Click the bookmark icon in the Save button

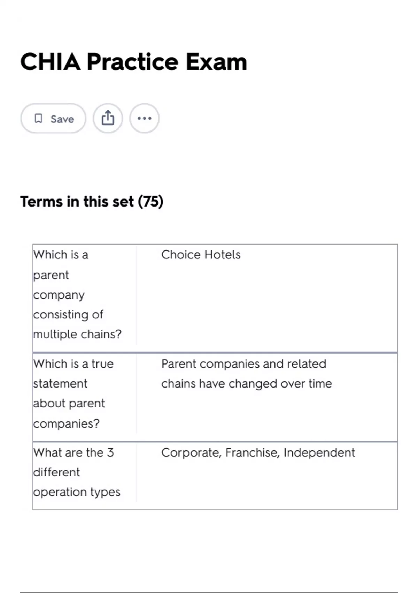pos(38,119)
